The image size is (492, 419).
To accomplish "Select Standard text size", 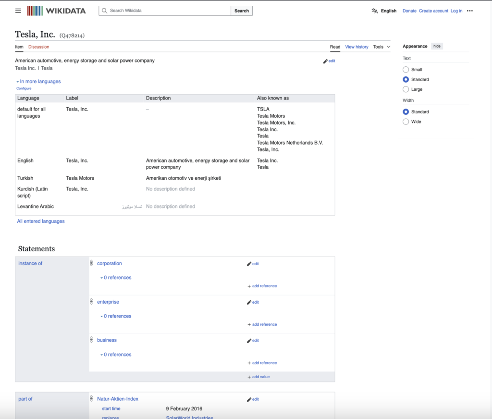I will pos(406,79).
